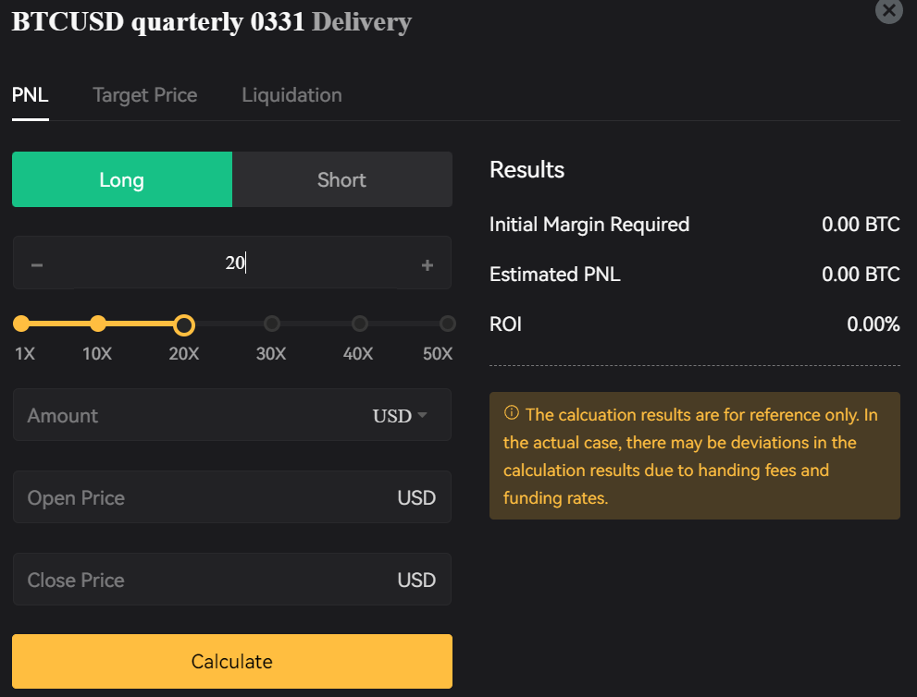
Task: Switch to the Target Price tab
Action: click(x=145, y=95)
